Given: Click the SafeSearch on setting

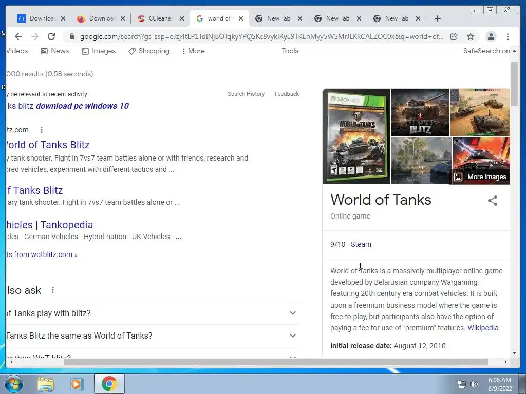Looking at the screenshot, I should pos(486,51).
